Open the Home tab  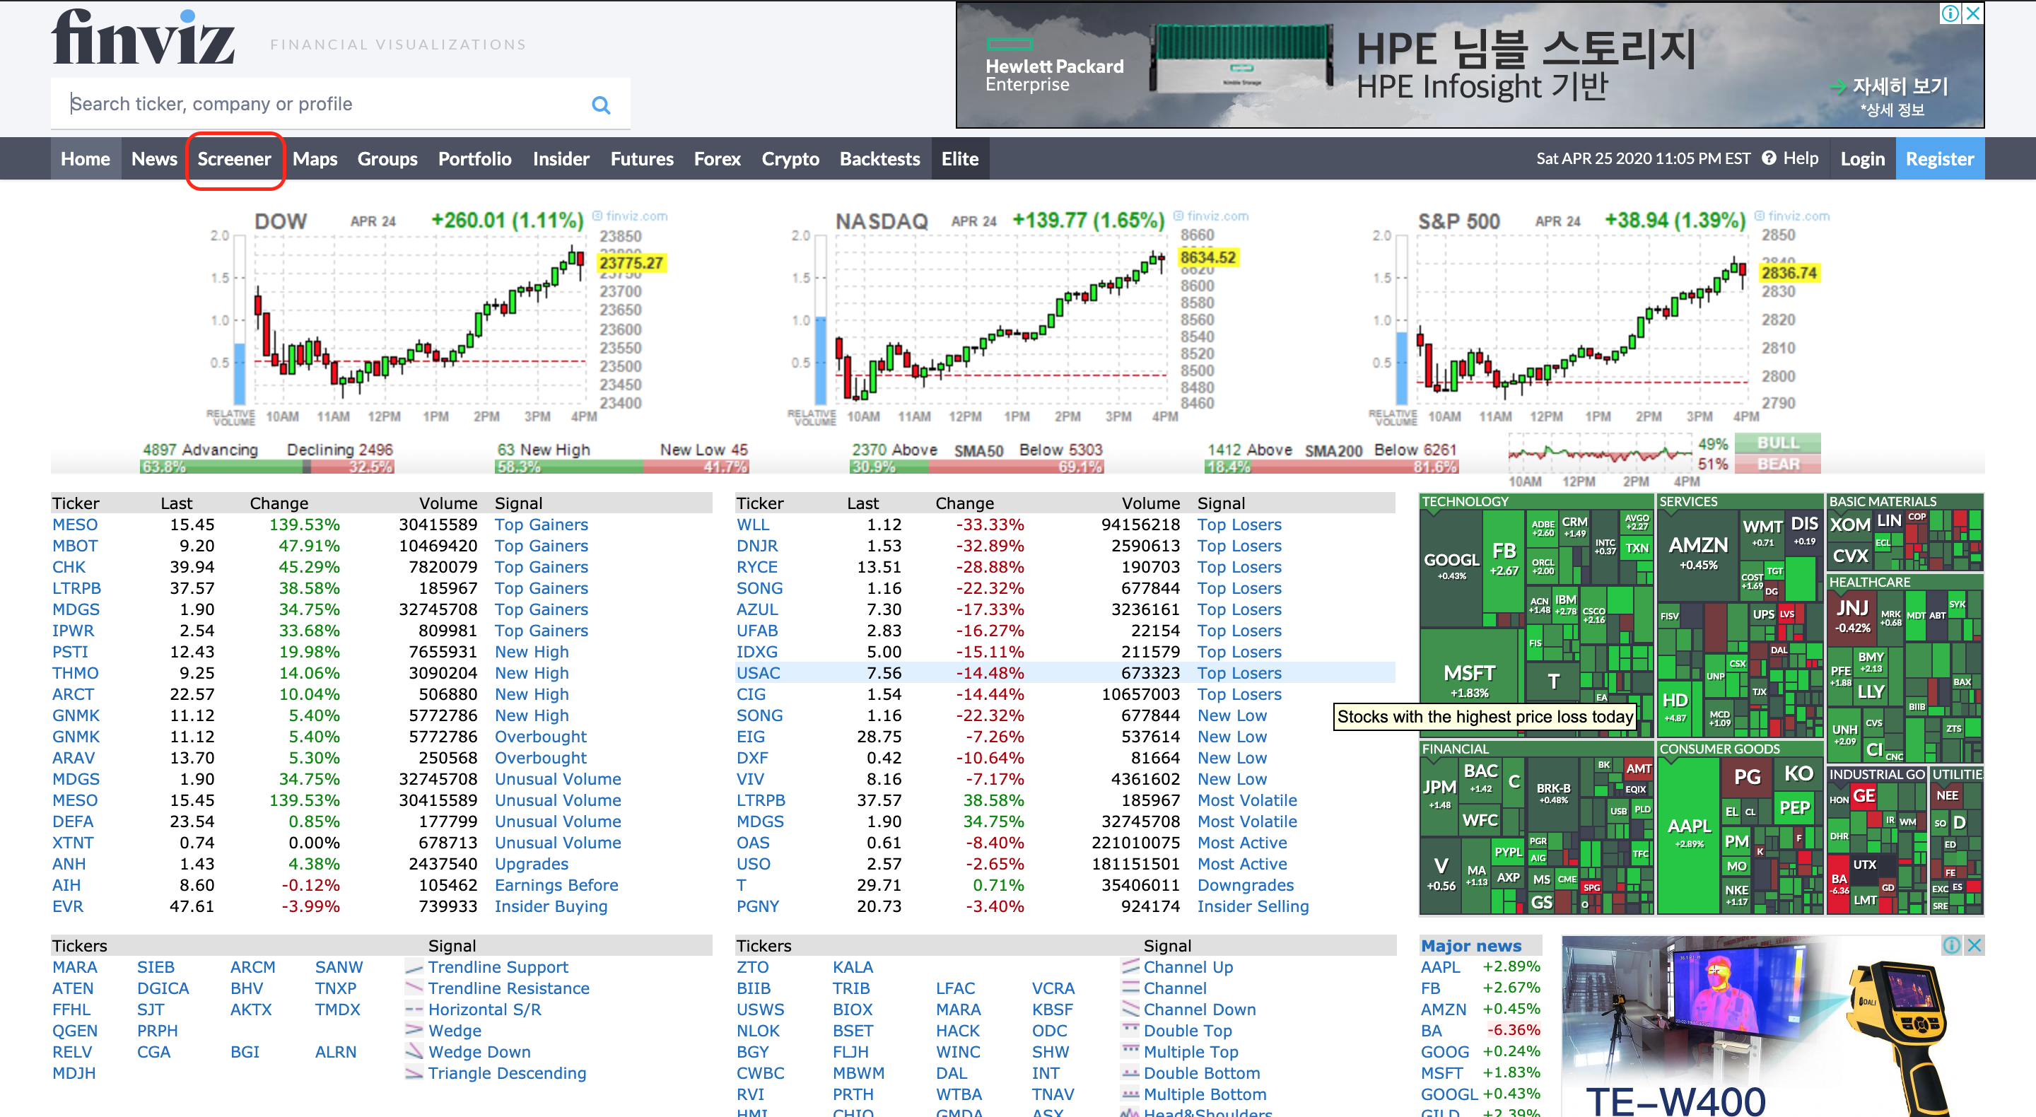[x=86, y=159]
